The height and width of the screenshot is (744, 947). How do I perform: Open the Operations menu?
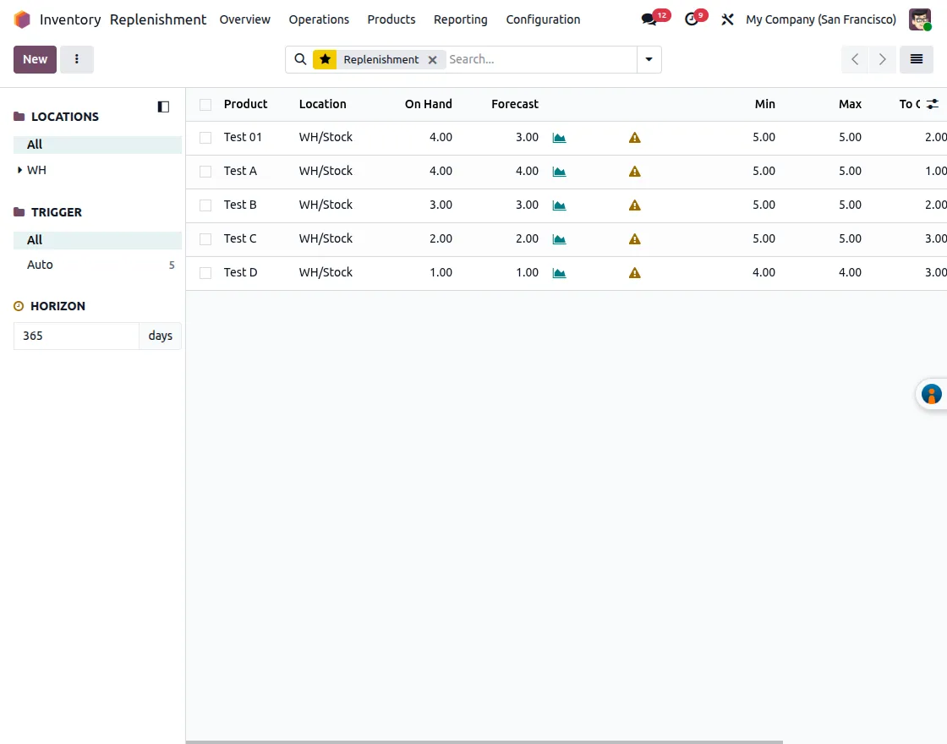pyautogui.click(x=319, y=19)
